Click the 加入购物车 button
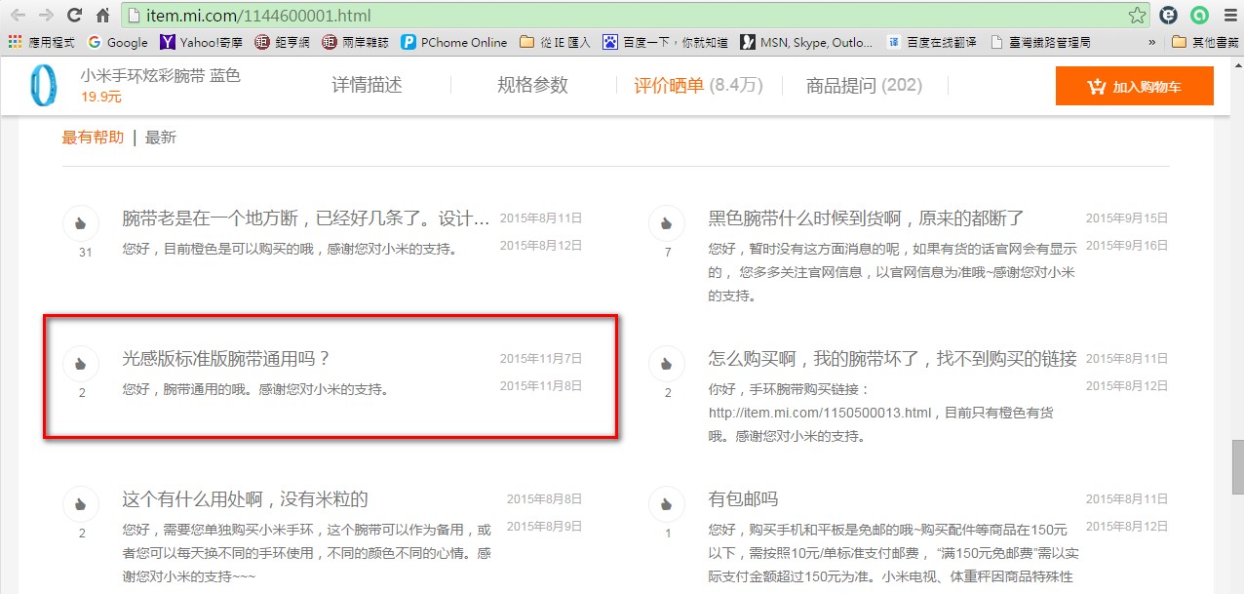 point(1135,86)
